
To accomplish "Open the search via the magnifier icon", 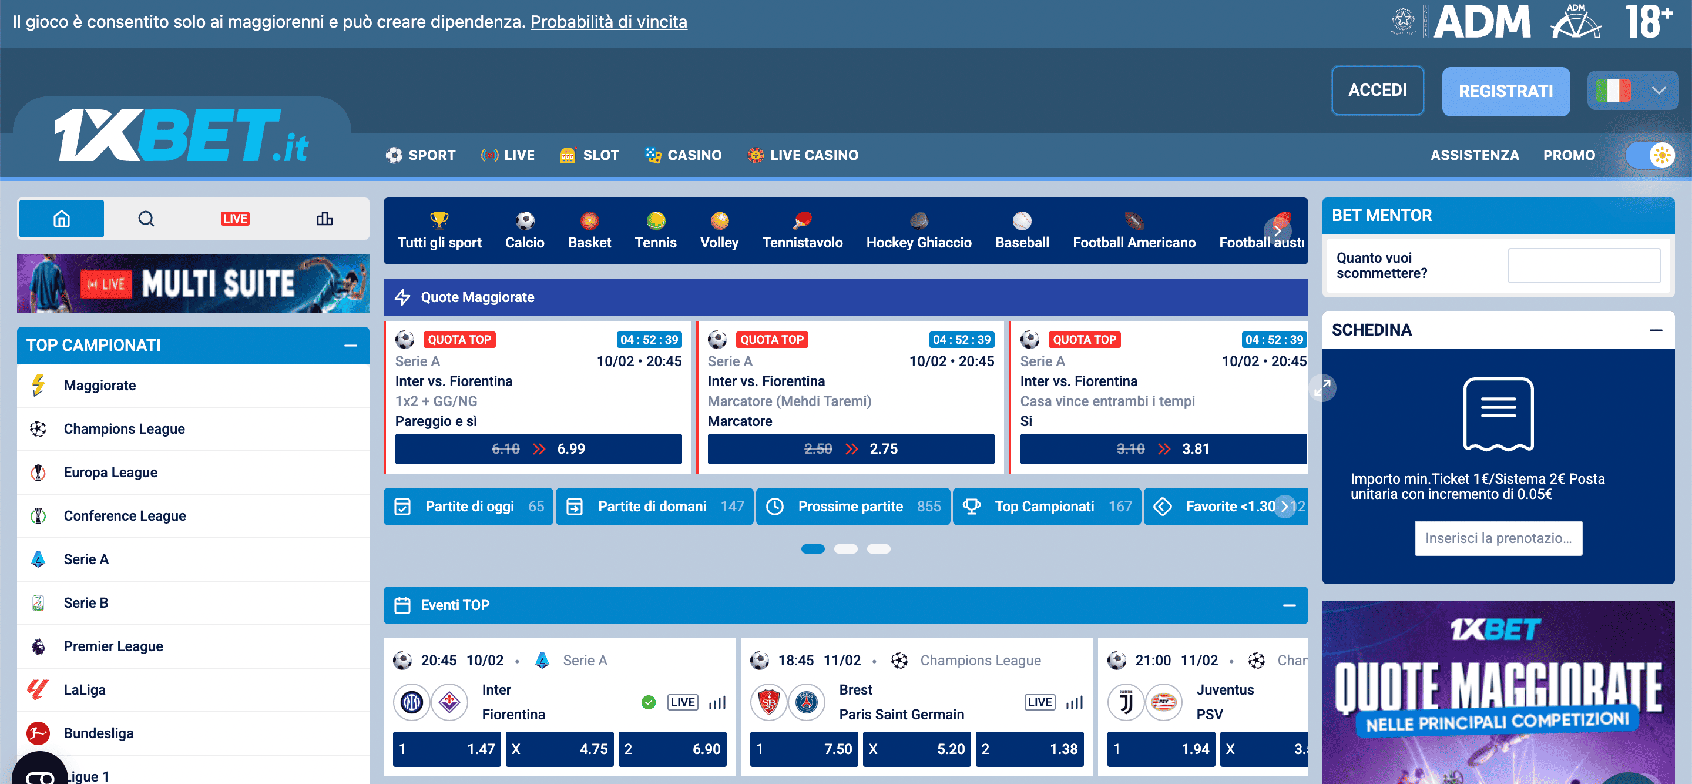I will tap(146, 217).
